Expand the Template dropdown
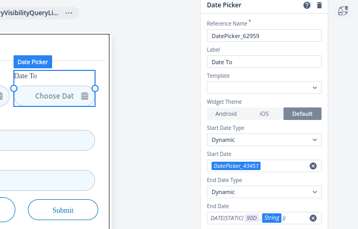The image size is (358, 229). tap(264, 88)
